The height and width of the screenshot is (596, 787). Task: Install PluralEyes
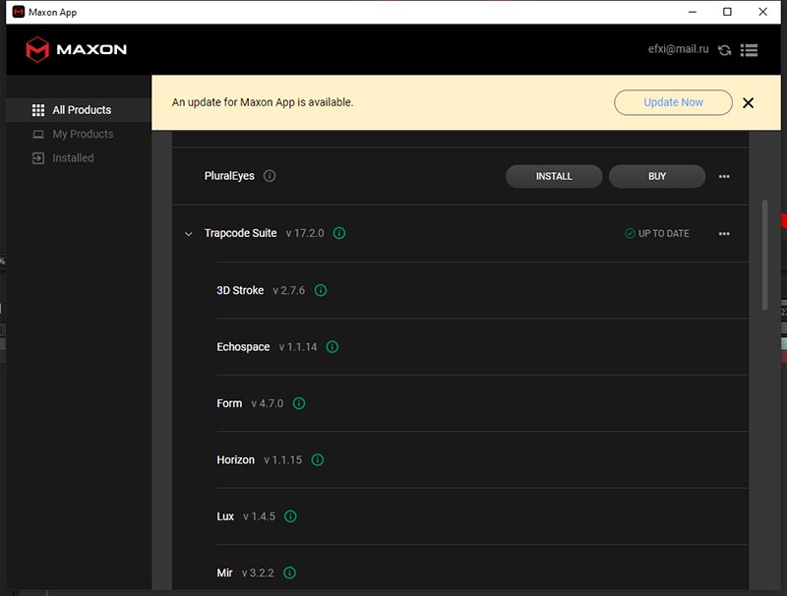click(554, 177)
